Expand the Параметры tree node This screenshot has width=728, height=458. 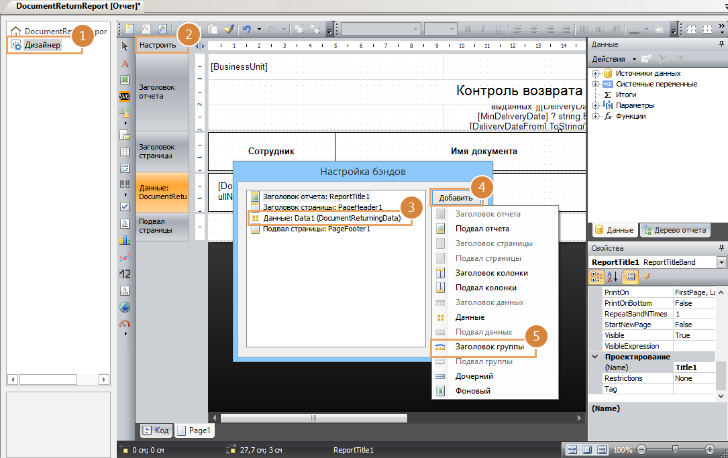[595, 105]
